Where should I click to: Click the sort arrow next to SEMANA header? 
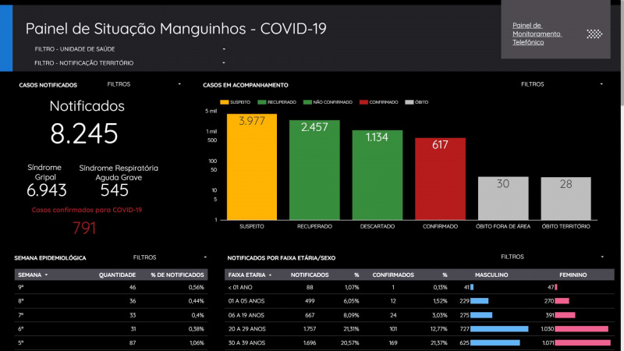47,275
